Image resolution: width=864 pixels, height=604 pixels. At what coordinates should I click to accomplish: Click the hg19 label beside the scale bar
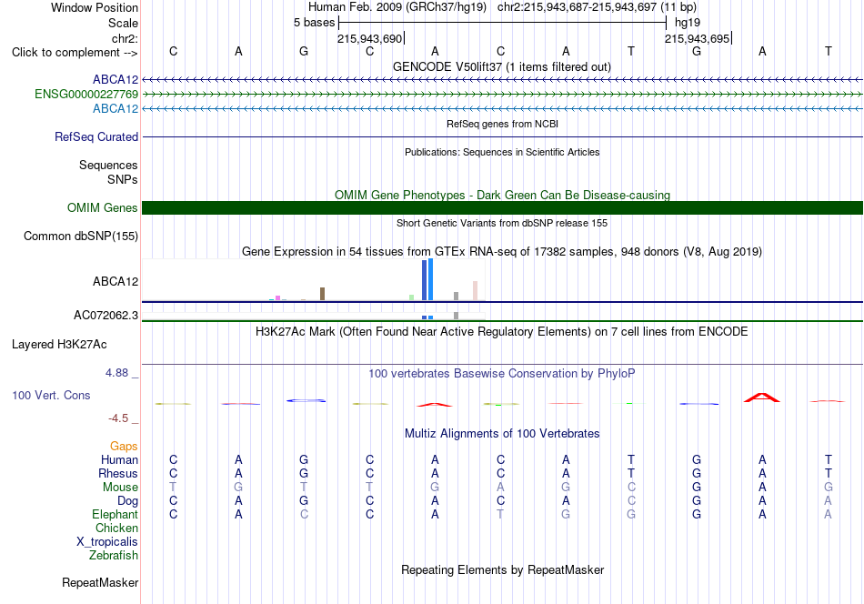688,23
